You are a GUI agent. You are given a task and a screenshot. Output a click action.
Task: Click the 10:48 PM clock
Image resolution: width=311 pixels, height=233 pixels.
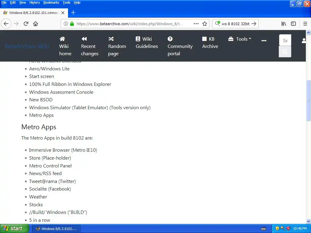(300, 228)
